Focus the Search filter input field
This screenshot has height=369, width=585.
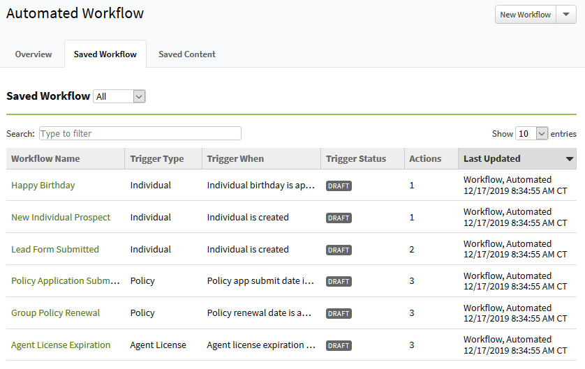point(140,133)
